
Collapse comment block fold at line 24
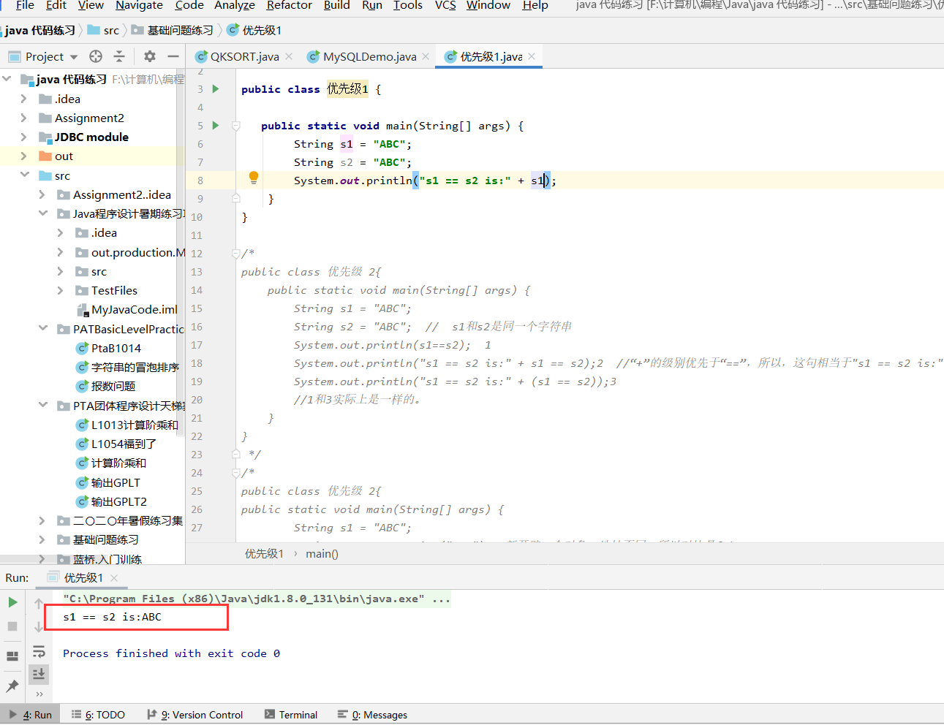(x=236, y=473)
